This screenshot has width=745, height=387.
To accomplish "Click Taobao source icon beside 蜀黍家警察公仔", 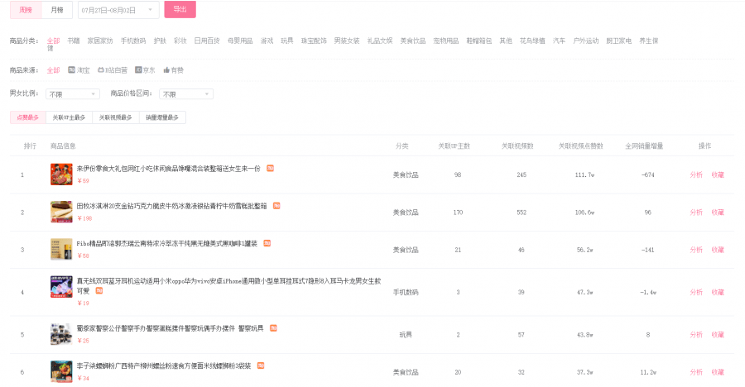I will coord(273,328).
